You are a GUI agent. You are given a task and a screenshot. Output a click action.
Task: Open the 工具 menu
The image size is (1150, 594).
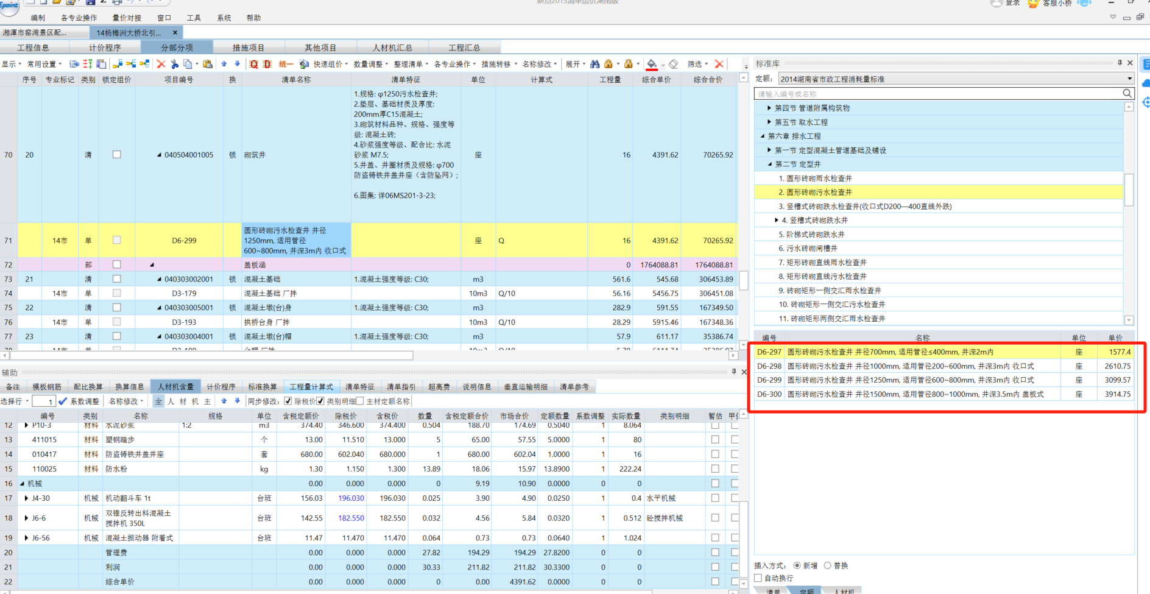(x=194, y=18)
